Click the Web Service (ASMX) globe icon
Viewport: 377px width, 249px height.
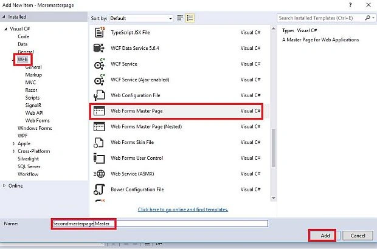click(99, 174)
